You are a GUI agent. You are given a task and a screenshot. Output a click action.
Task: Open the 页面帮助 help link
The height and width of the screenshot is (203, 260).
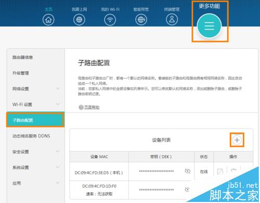pyautogui.click(x=92, y=107)
